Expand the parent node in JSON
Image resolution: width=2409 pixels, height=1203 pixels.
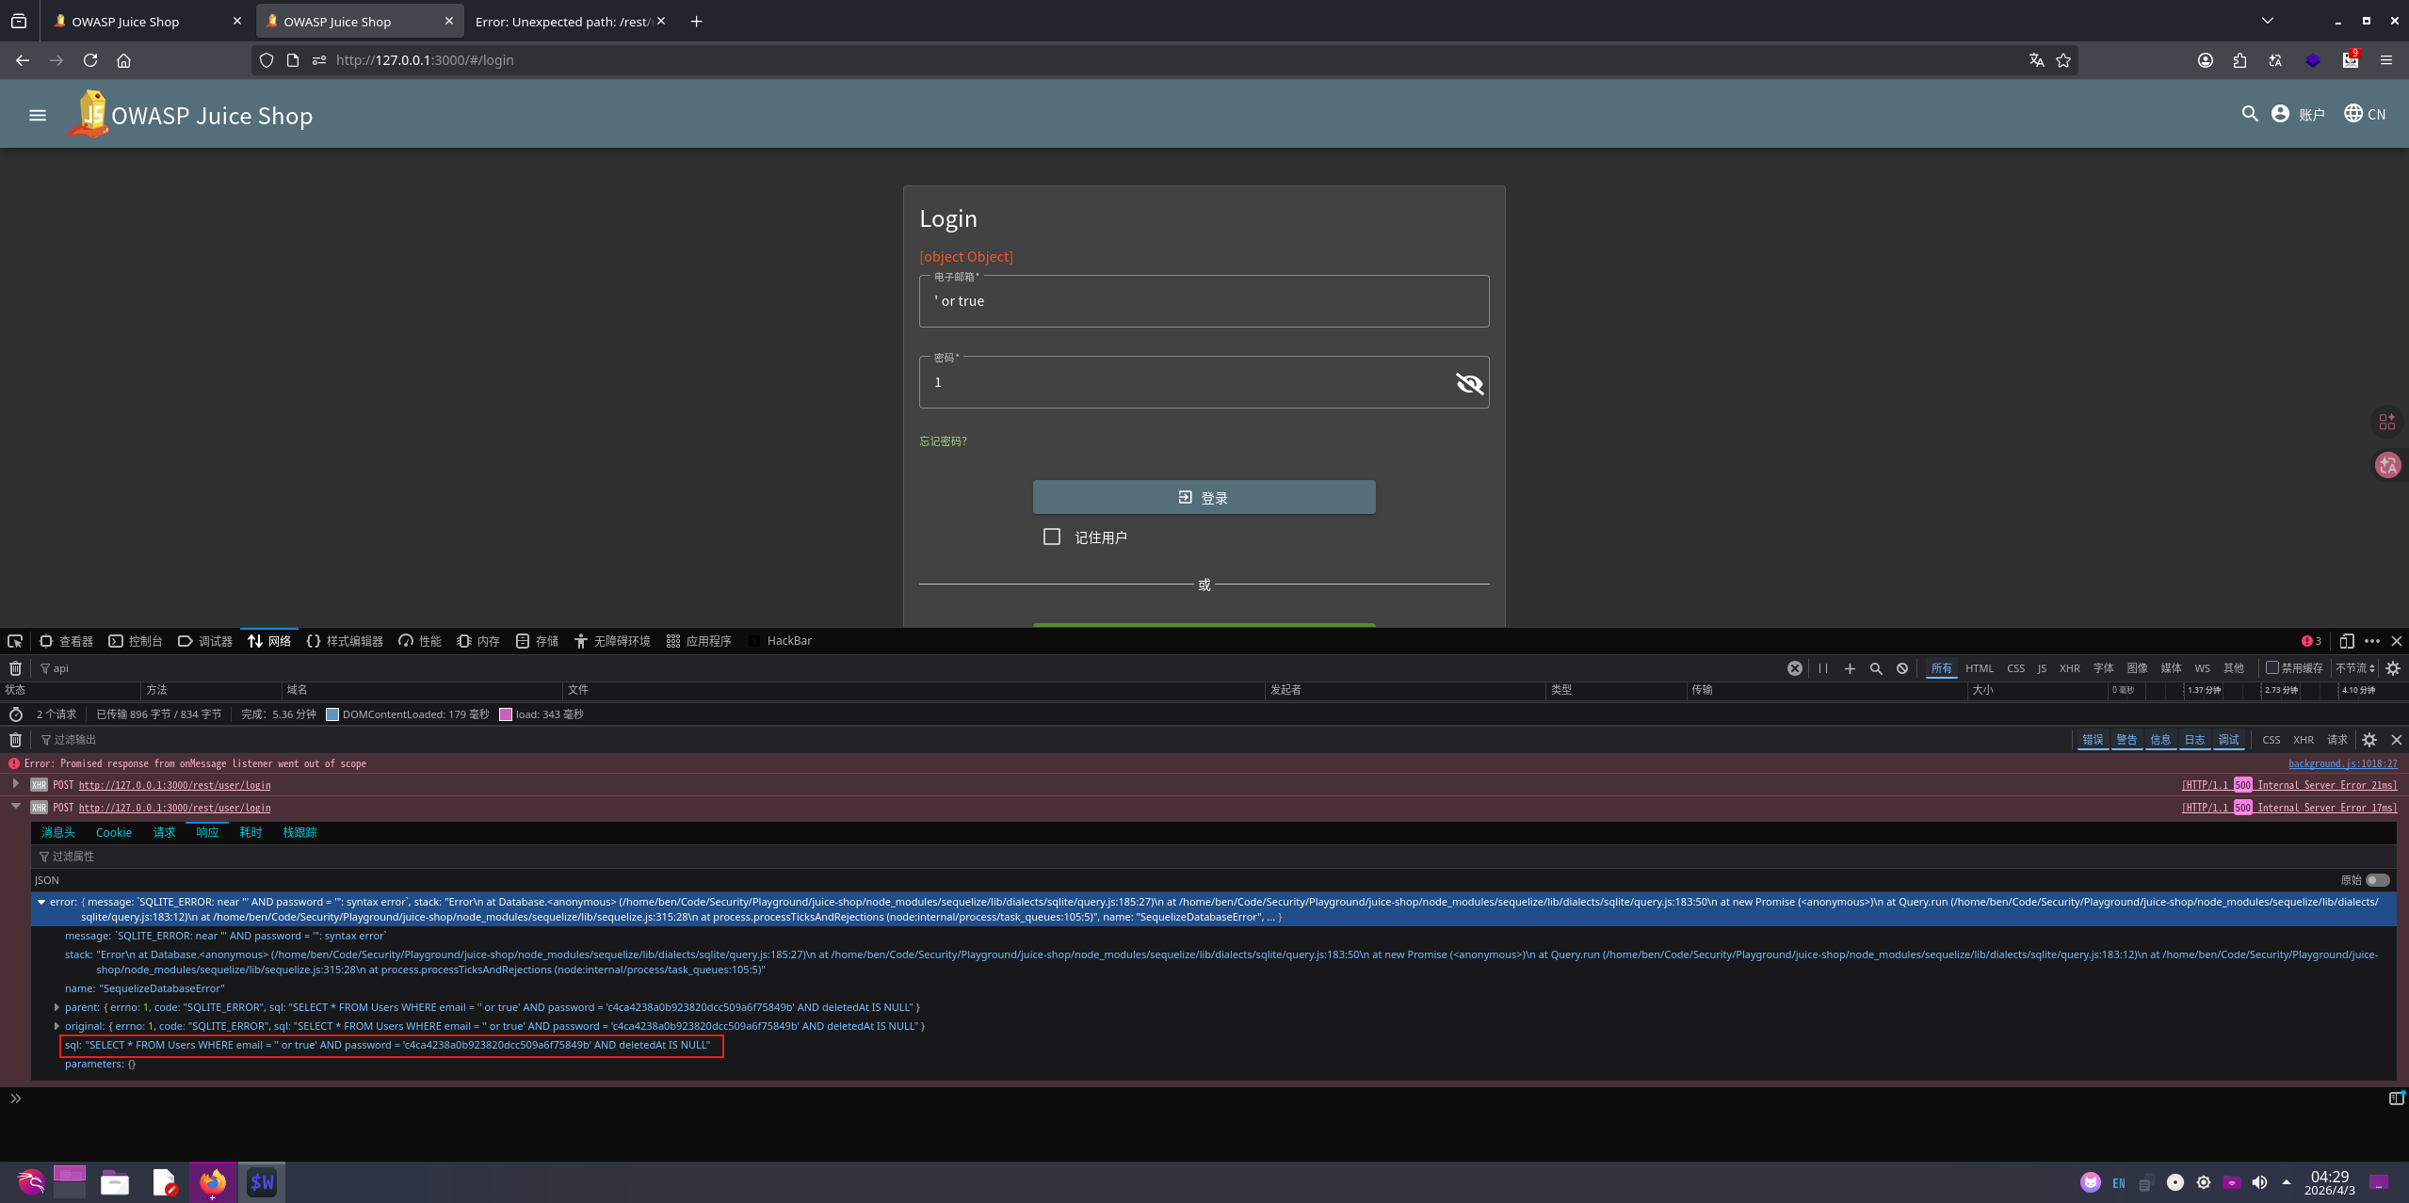click(57, 1007)
